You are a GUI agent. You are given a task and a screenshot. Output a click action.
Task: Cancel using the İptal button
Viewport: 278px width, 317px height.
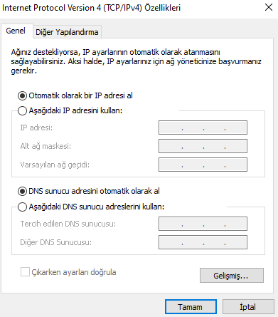point(248,307)
